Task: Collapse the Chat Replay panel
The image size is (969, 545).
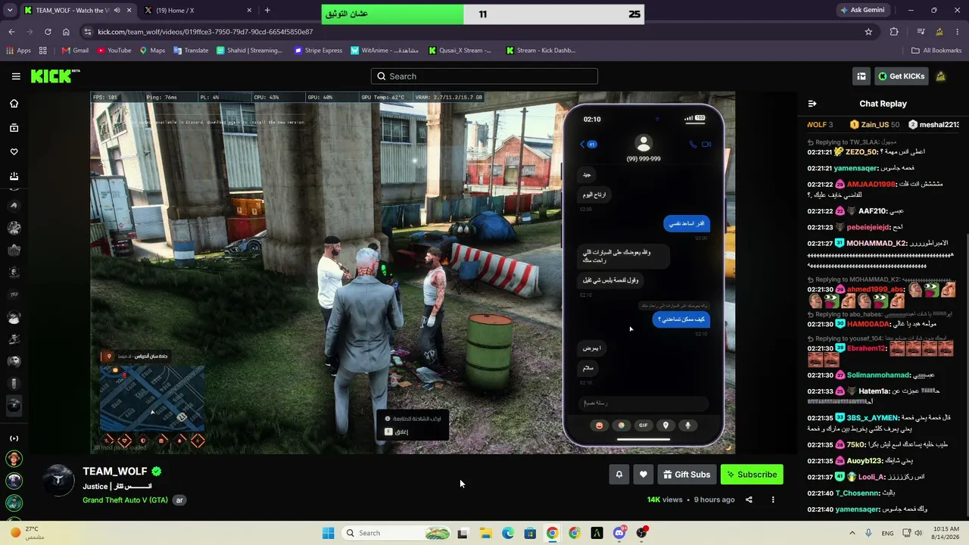Action: click(812, 104)
